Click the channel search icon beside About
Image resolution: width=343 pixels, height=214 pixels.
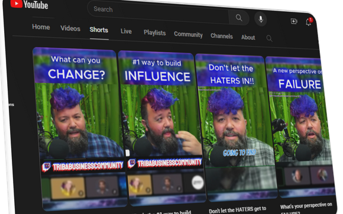pyautogui.click(x=269, y=38)
